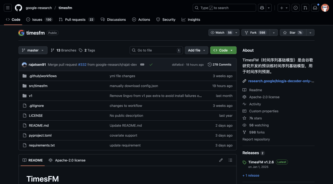Open the Insights tab
Image resolution: width=333 pixels, height=184 pixels.
coord(191,19)
